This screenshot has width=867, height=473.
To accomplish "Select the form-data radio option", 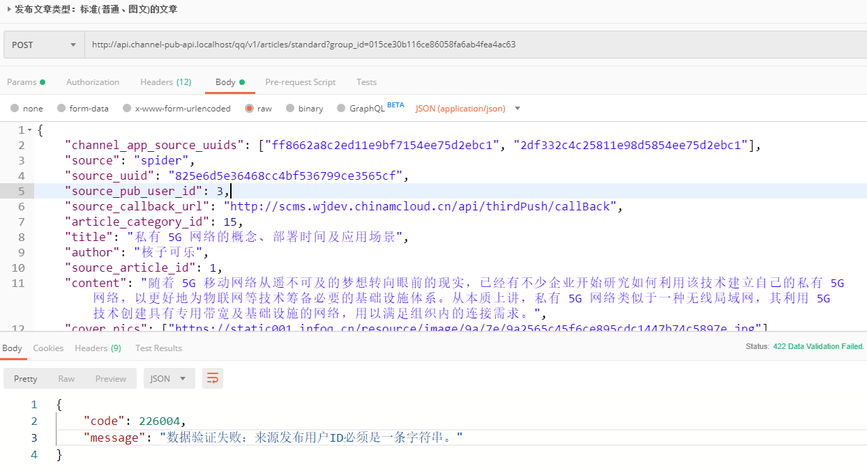I will [x=83, y=109].
